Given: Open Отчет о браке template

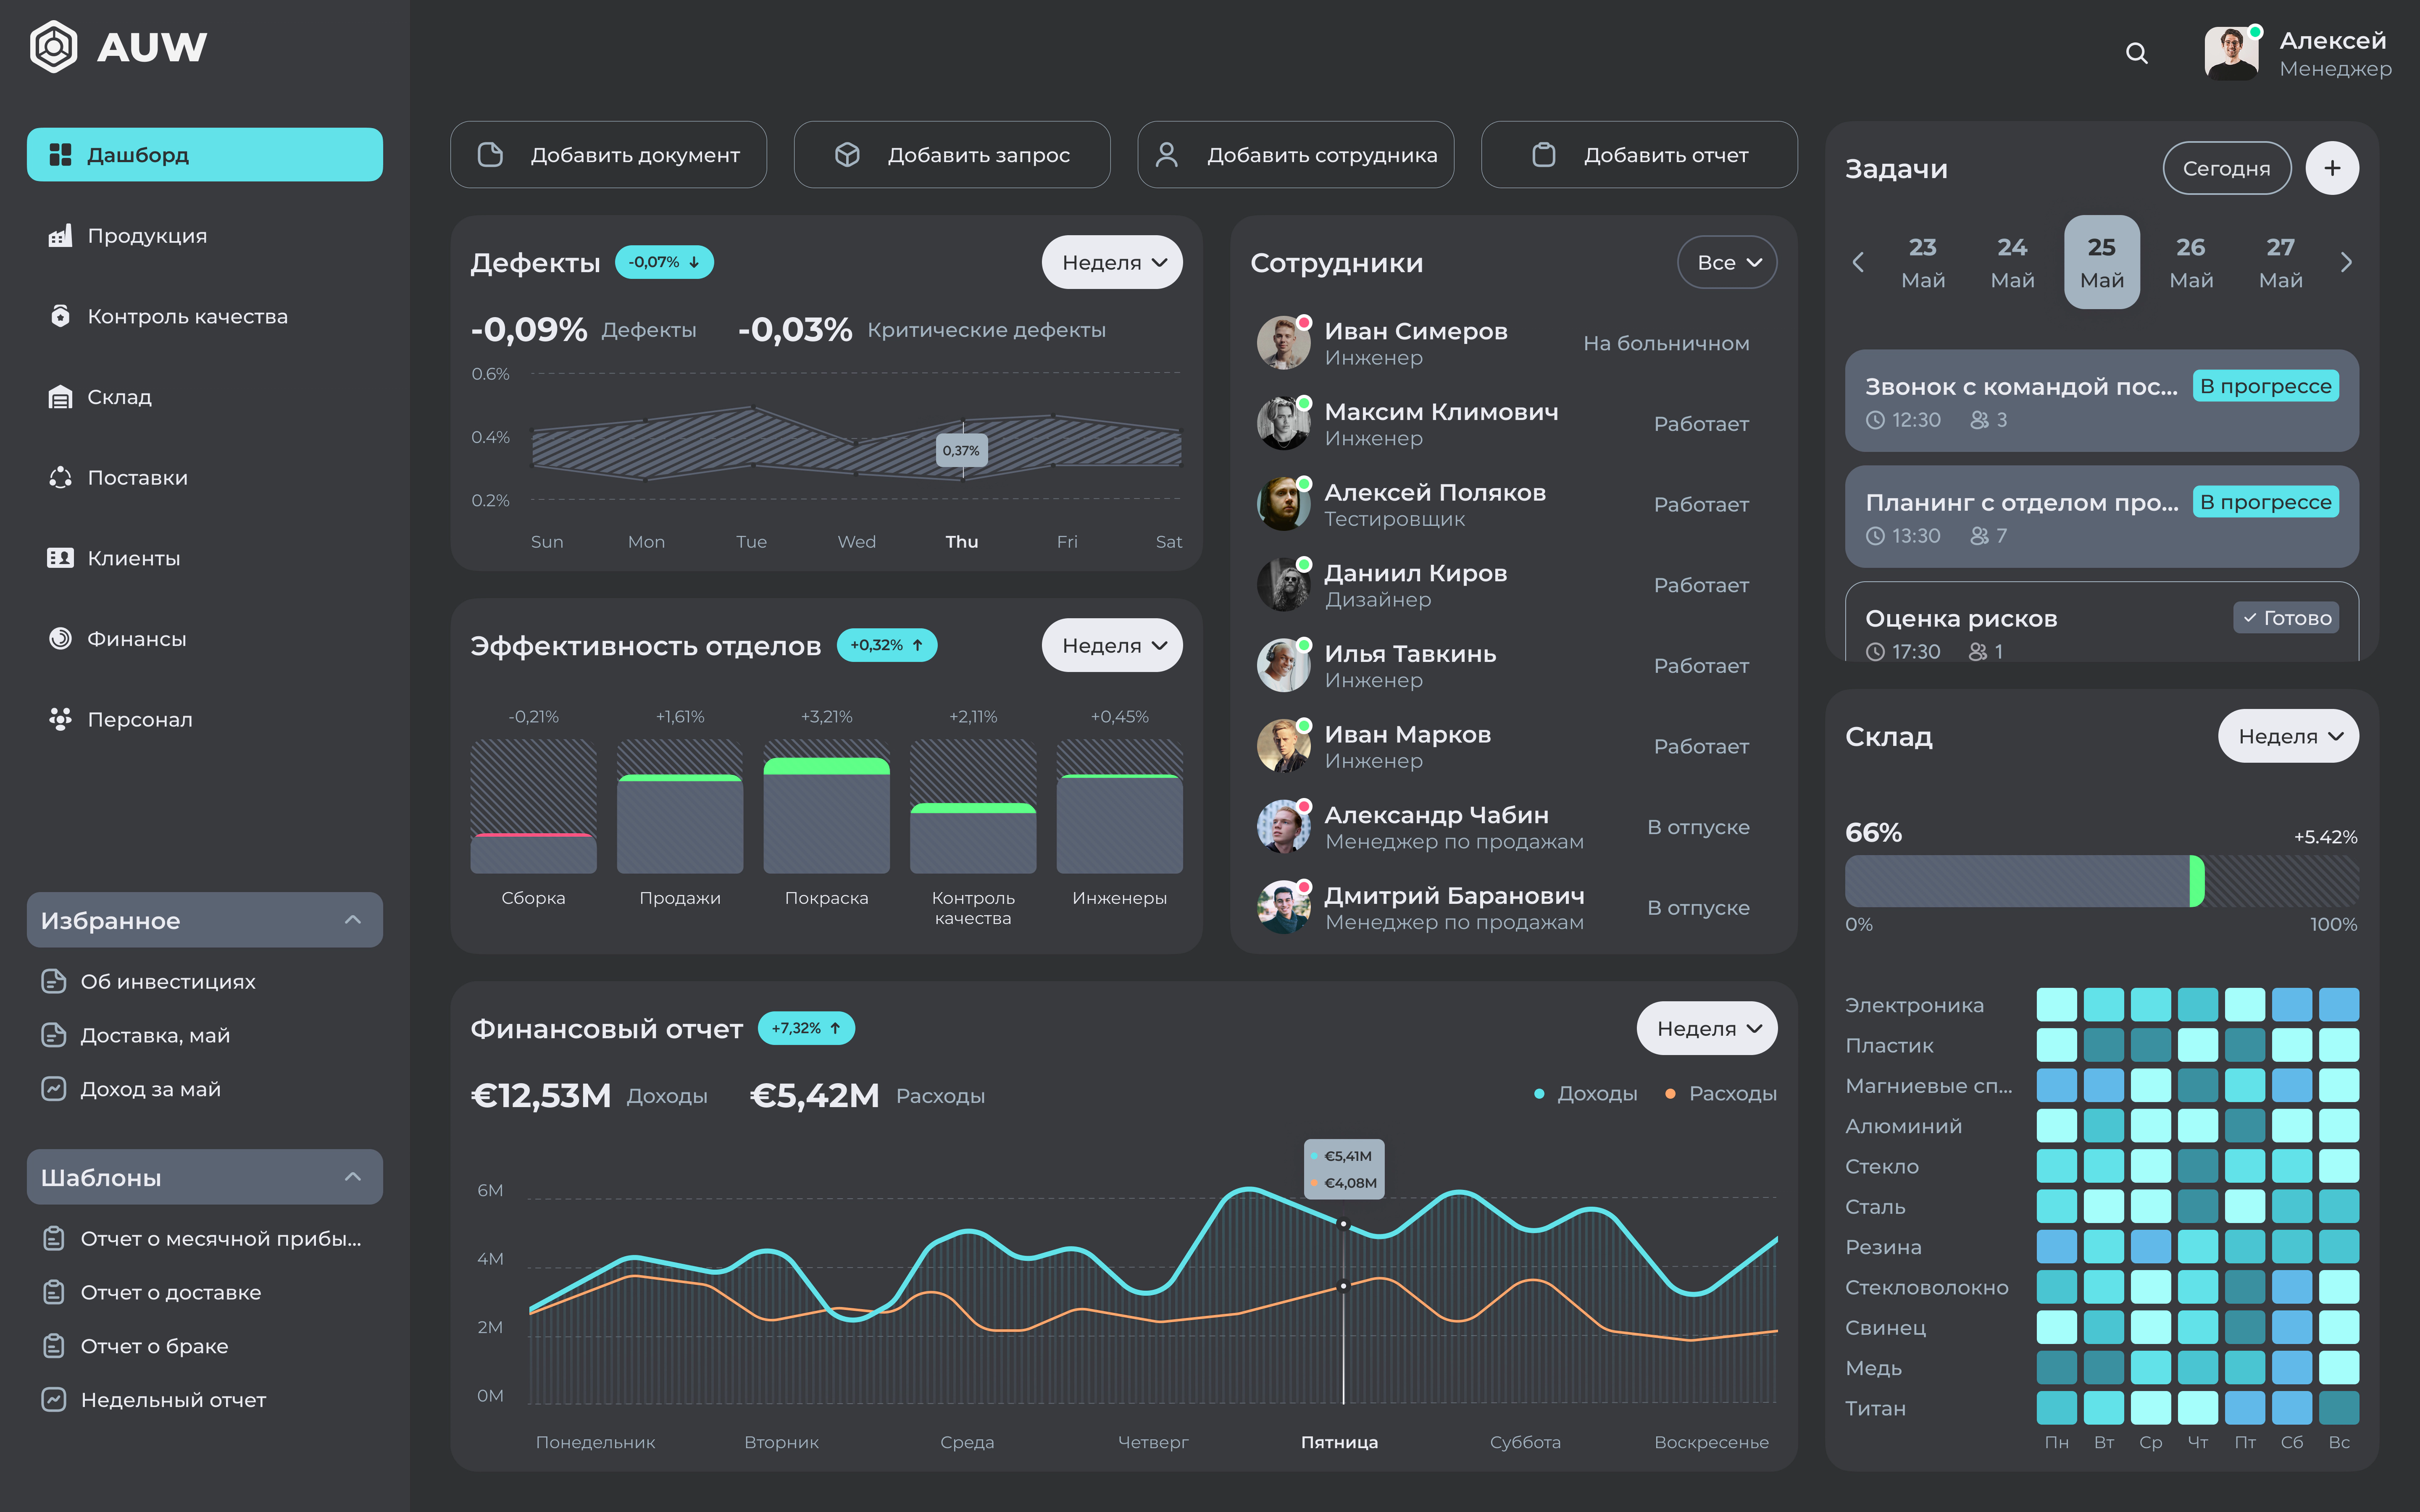Looking at the screenshot, I should (154, 1346).
